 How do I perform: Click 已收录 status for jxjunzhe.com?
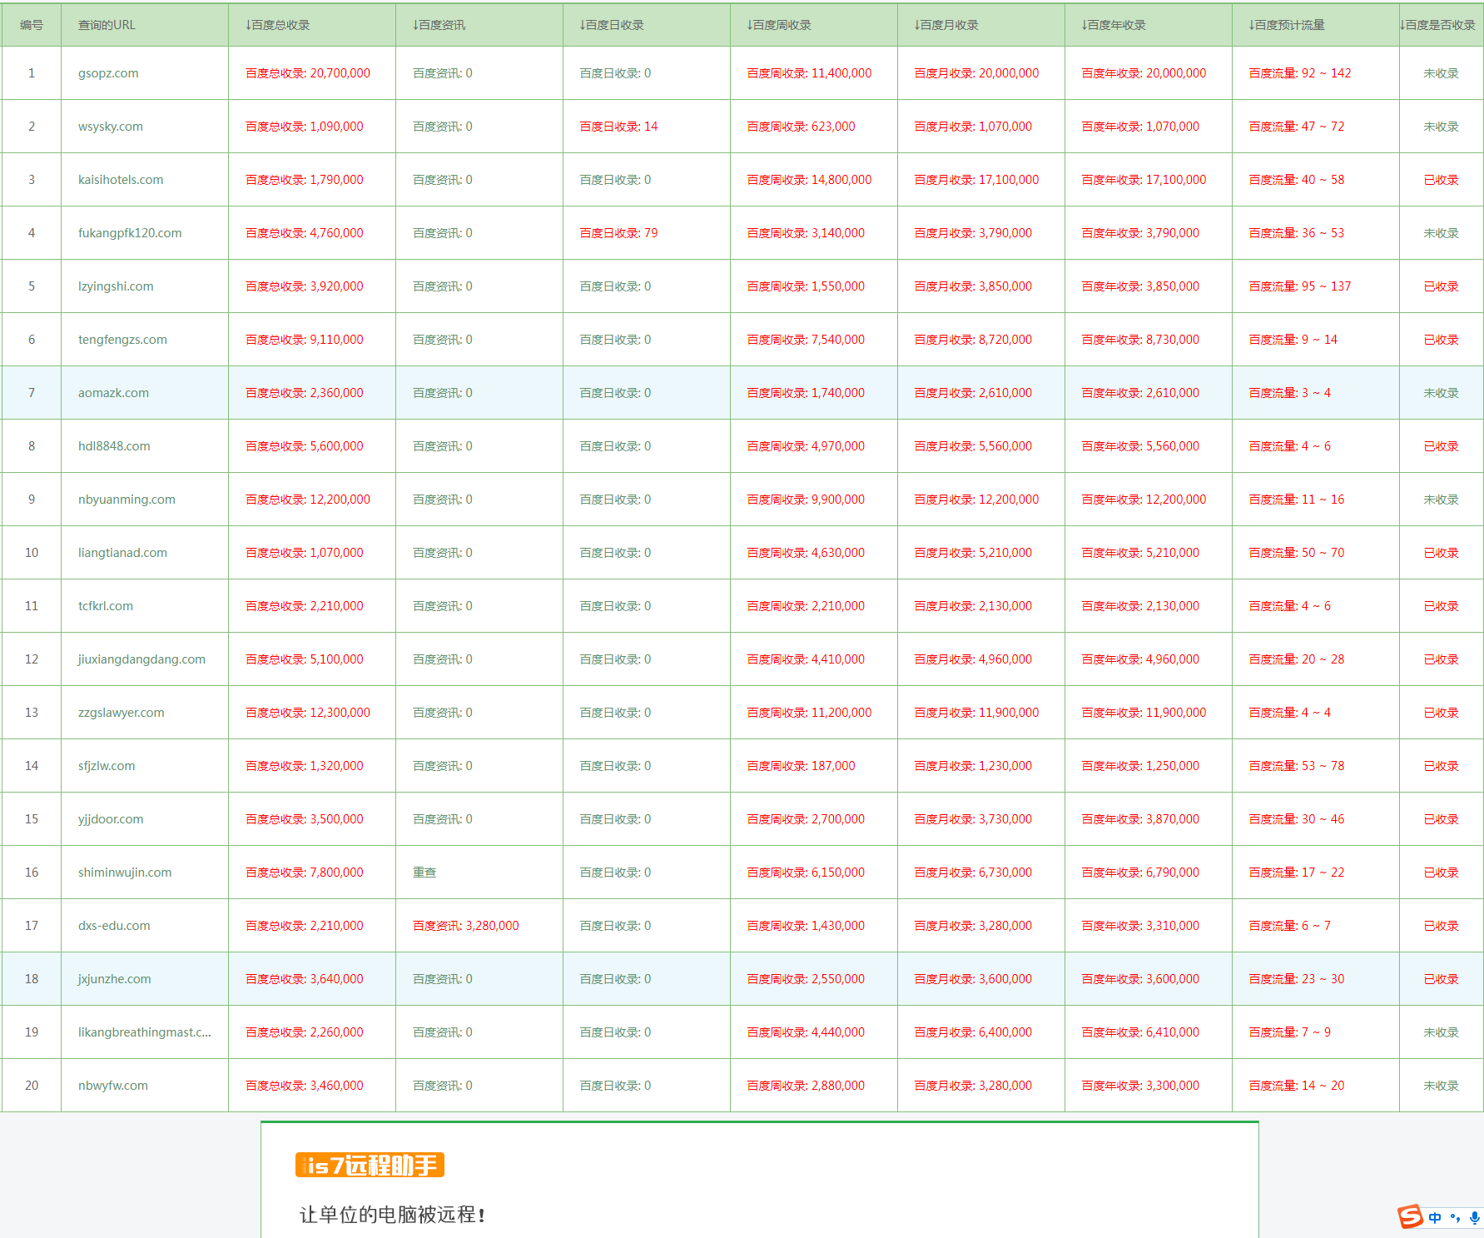(x=1441, y=979)
